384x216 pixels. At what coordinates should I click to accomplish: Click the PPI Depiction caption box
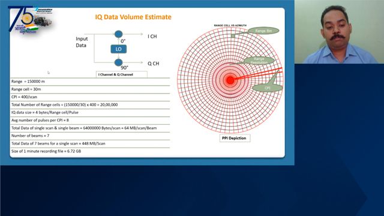(x=235, y=138)
